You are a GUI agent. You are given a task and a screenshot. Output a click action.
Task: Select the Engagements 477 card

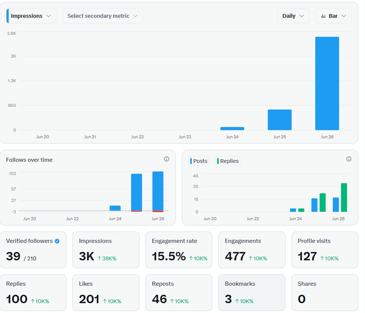[252, 250]
